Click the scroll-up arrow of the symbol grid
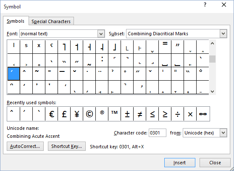The height and width of the screenshot is (171, 234). click(x=212, y=43)
